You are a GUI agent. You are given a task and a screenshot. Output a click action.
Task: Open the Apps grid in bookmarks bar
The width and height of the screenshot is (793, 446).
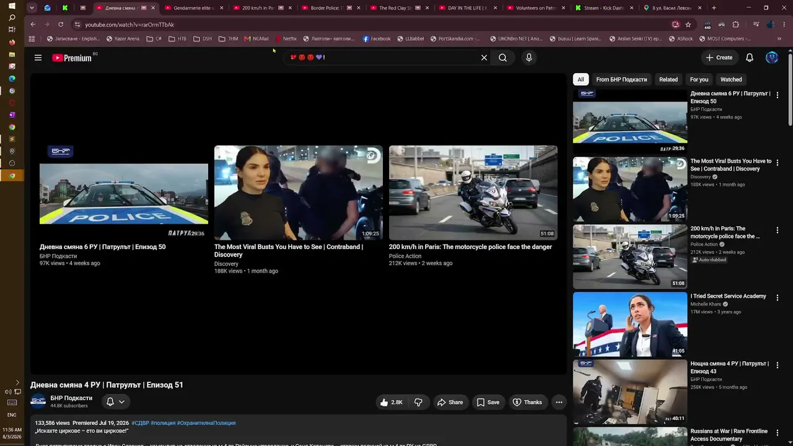tap(32, 38)
